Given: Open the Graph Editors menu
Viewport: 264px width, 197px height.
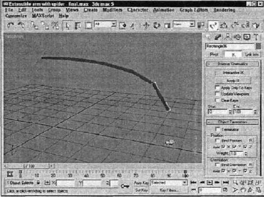Looking at the screenshot, I should coord(194,10).
